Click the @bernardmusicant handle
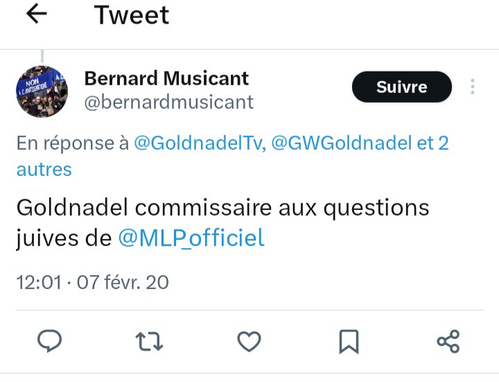 click(168, 103)
